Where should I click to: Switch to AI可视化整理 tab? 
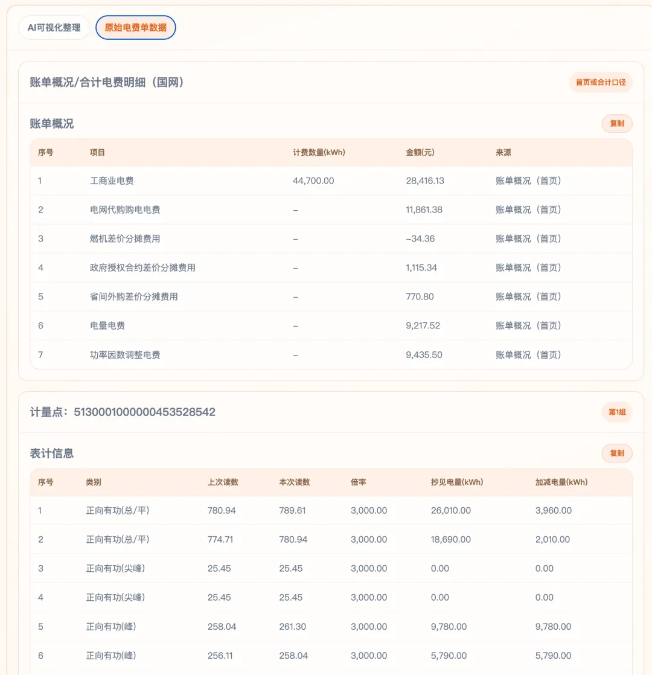pyautogui.click(x=54, y=28)
